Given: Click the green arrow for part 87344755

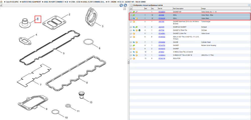Looking at the screenshot, I should pos(134,45).
